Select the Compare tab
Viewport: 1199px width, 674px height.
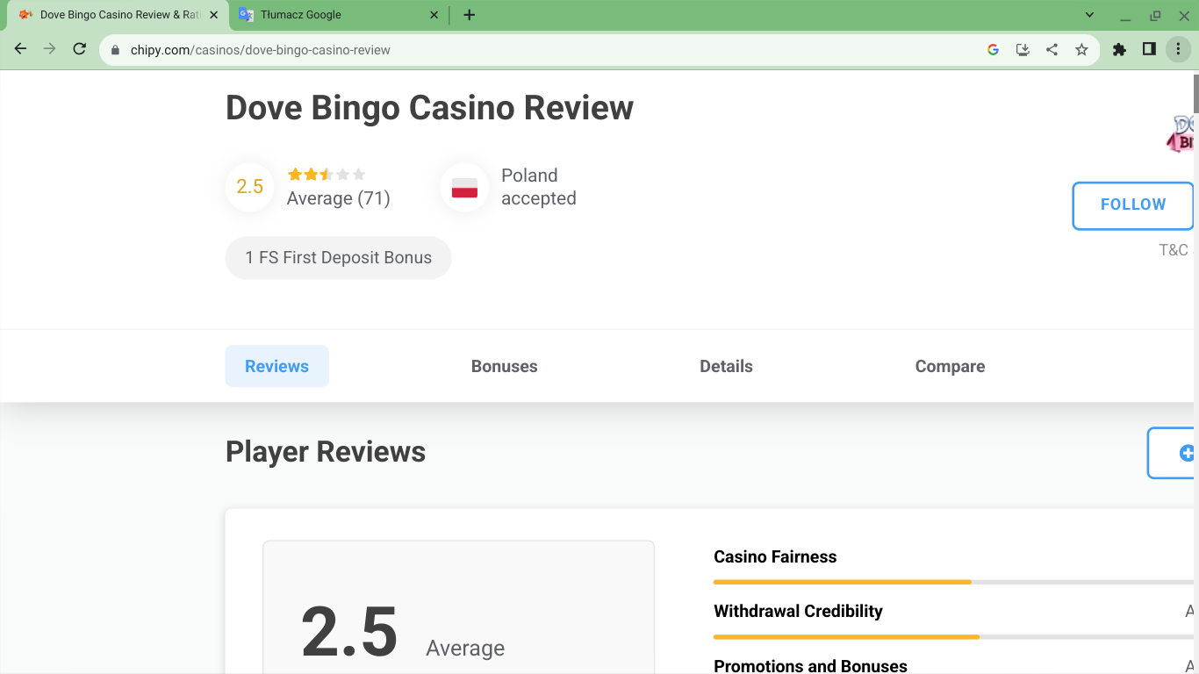point(950,366)
